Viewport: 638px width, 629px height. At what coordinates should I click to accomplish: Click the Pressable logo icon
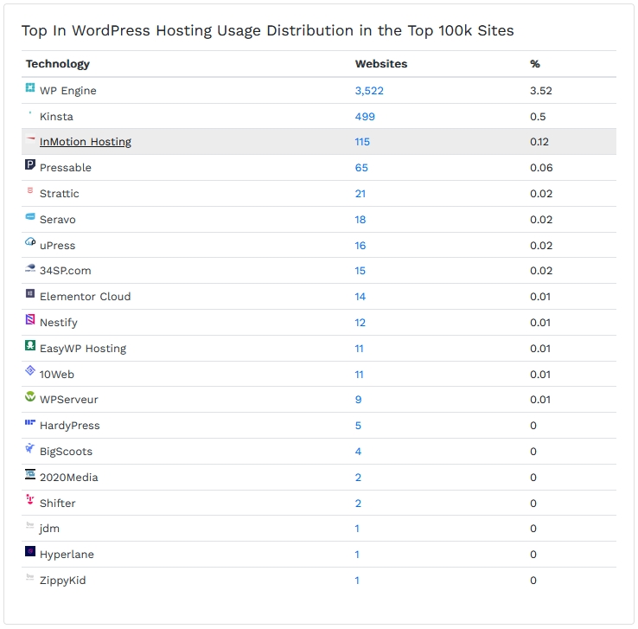(30, 165)
